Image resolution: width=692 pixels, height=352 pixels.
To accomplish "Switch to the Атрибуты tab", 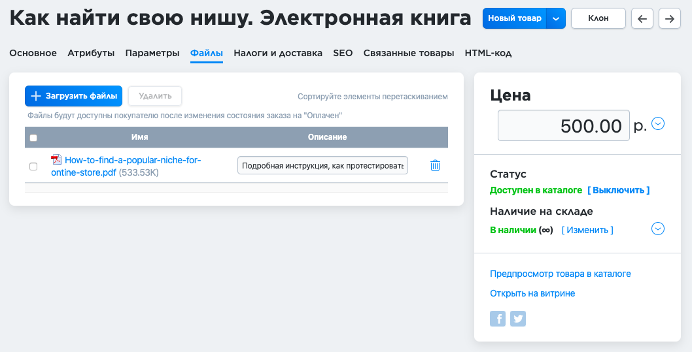I will (91, 53).
